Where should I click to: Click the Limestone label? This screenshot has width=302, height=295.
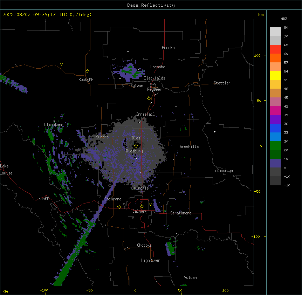[54, 125]
